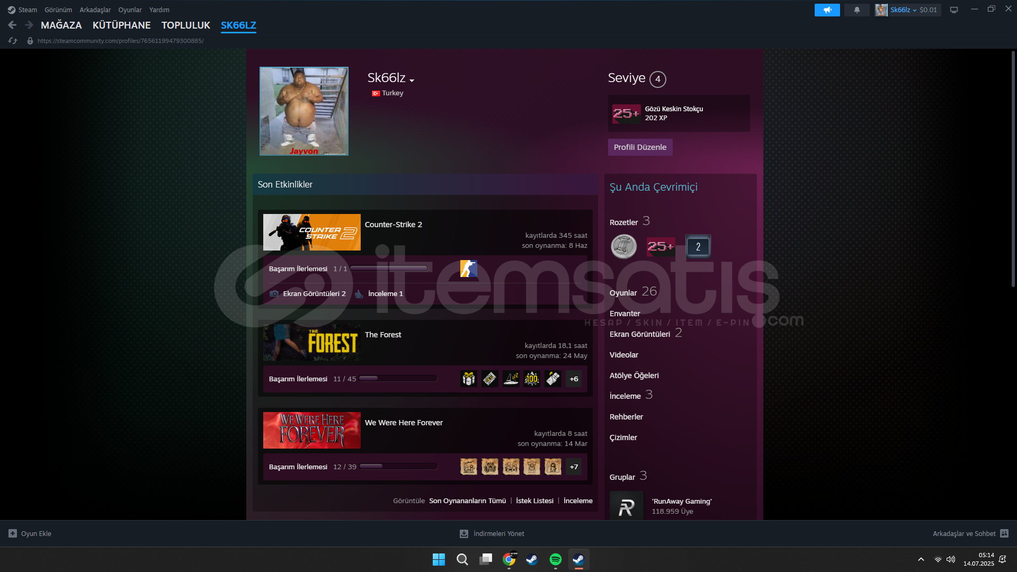Open Arkadaşlar ve Sohbet friends panel

[x=970, y=533]
